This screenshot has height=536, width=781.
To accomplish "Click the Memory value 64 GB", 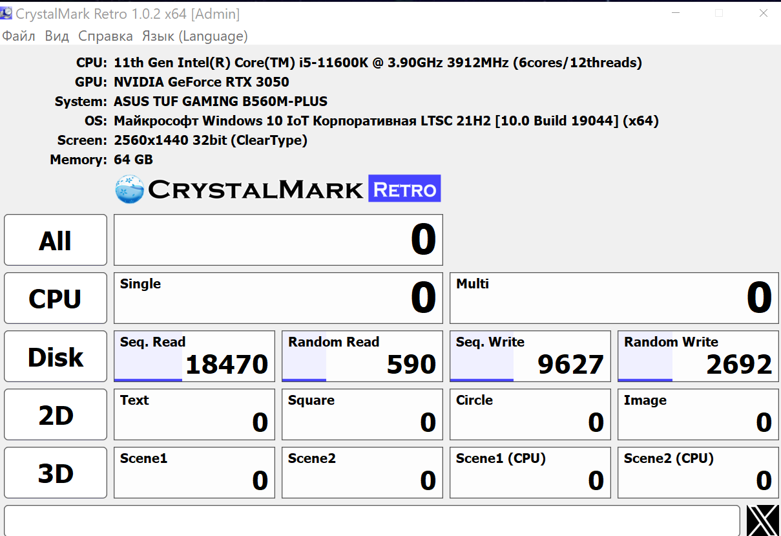I will pos(133,160).
